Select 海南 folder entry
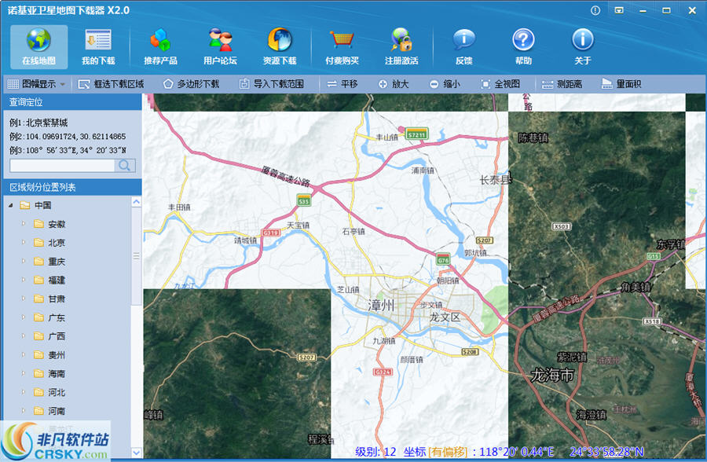This screenshot has height=462, width=707. pos(49,374)
